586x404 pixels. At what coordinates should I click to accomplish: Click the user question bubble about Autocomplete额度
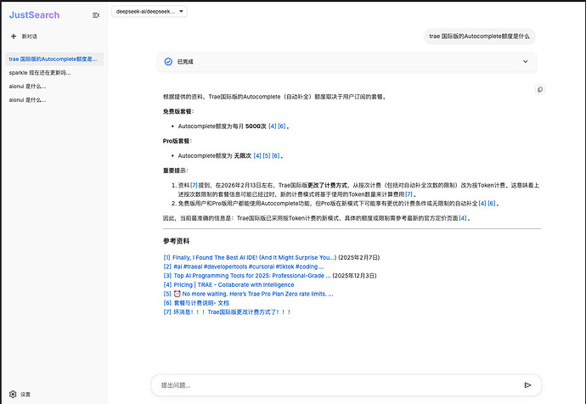click(x=480, y=36)
